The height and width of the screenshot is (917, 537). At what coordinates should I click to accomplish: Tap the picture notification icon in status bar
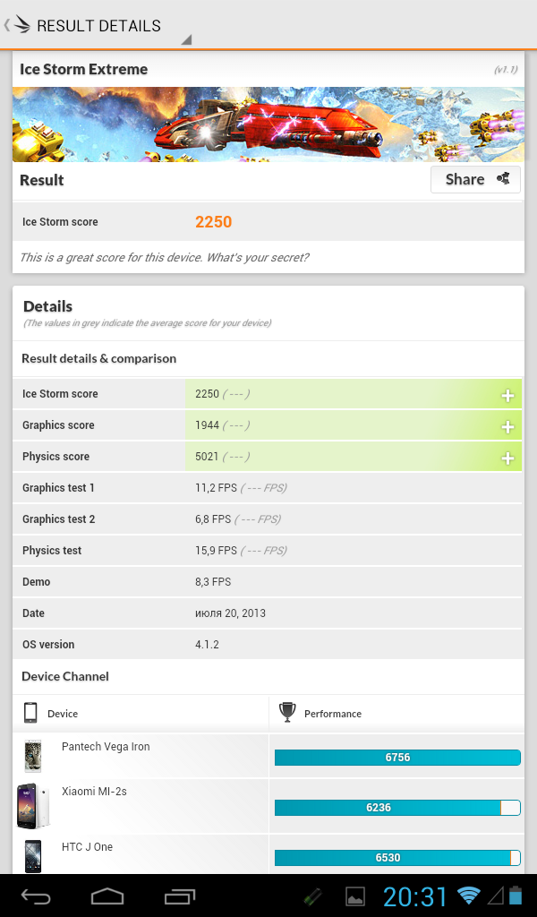click(x=355, y=896)
